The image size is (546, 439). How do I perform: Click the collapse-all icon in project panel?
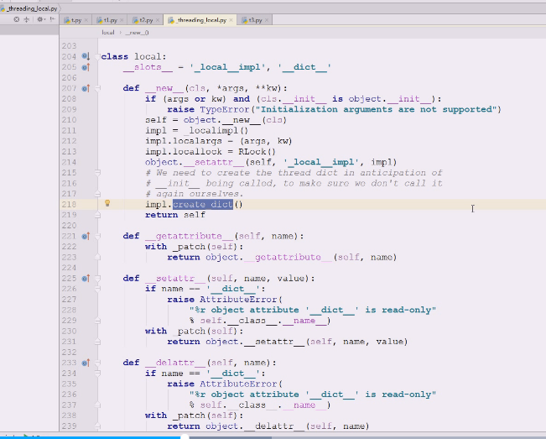pos(27,19)
